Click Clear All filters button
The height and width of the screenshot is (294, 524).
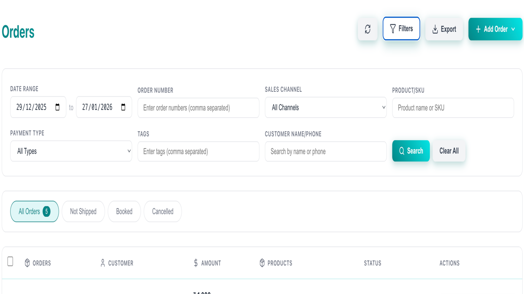tap(449, 151)
